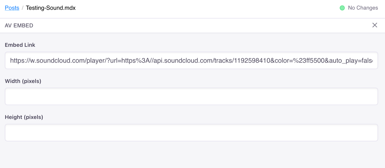Screen dimensions: 385x168
Task: Click the No Changes status text
Action: tap(363, 8)
